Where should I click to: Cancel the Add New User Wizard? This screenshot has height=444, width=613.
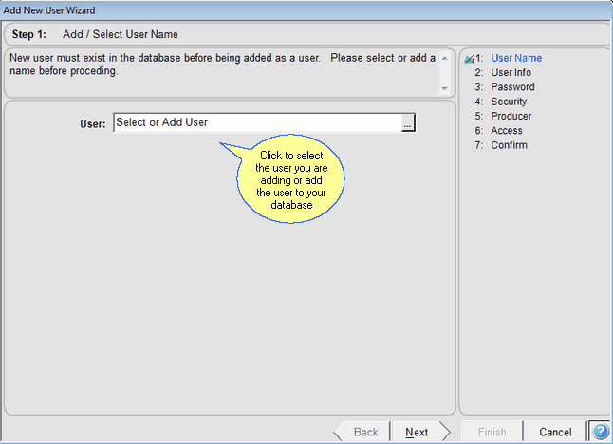coord(555,432)
